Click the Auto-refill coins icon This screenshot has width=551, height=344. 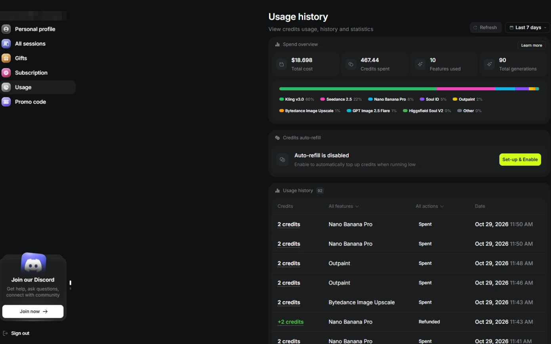click(x=282, y=159)
